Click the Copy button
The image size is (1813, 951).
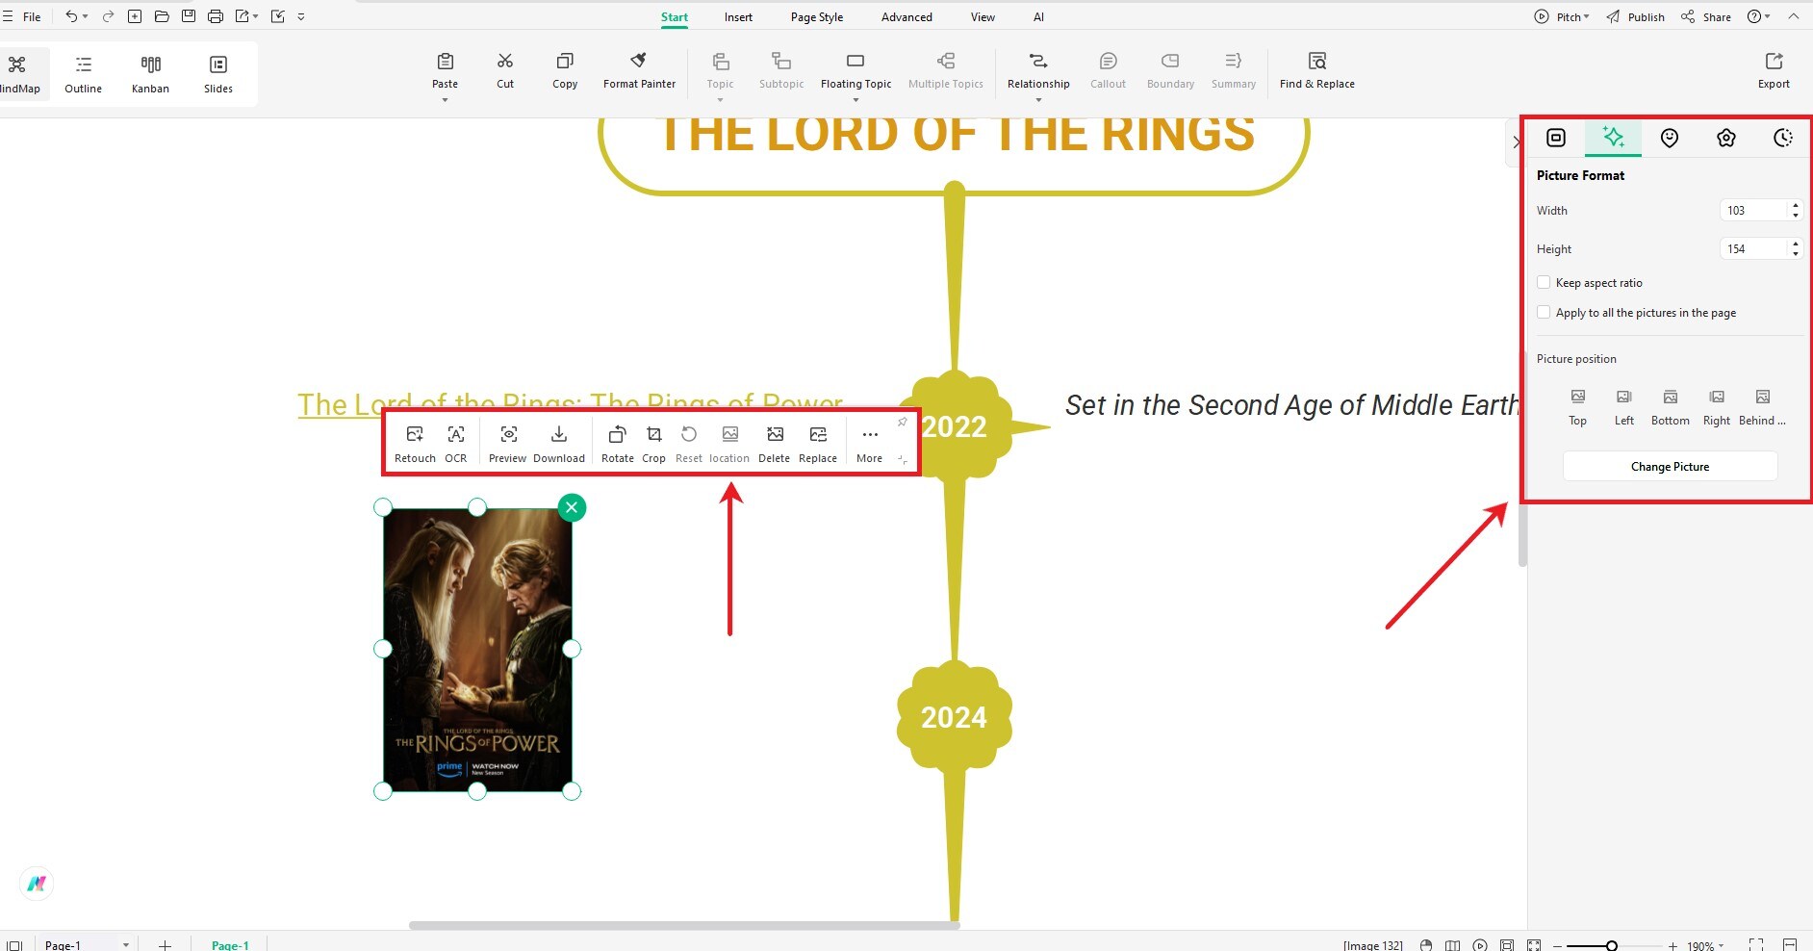[x=565, y=71]
